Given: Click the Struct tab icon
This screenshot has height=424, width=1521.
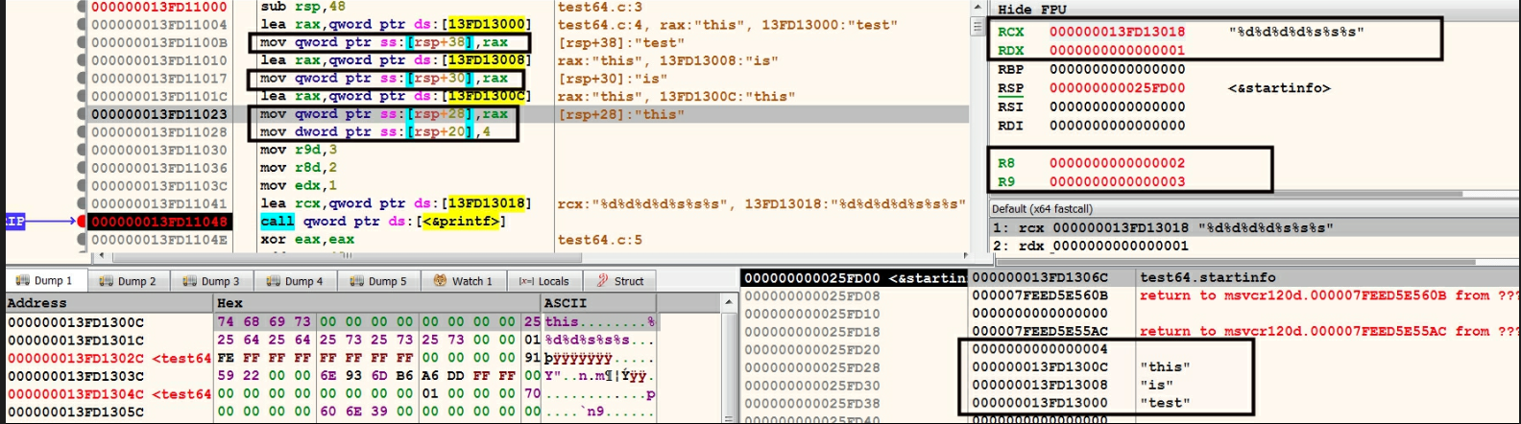Looking at the screenshot, I should [602, 281].
